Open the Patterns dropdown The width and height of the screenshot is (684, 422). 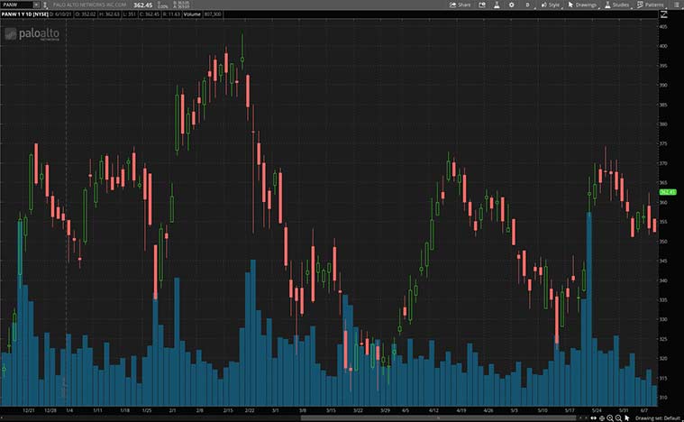tap(651, 5)
